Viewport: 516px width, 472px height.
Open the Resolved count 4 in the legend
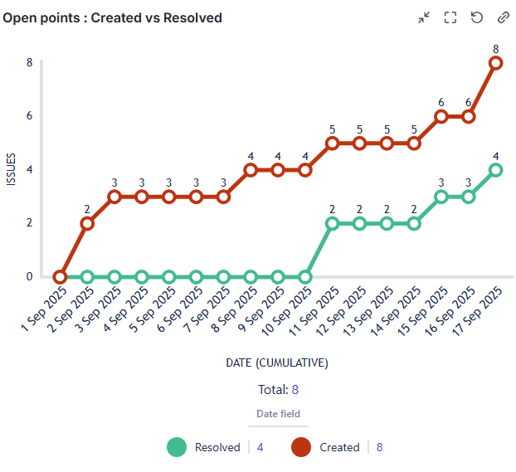(260, 447)
